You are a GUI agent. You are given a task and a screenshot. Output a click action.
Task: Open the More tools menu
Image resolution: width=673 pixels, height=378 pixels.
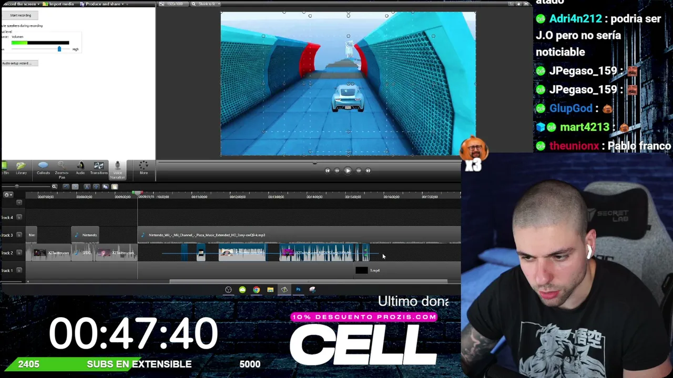pos(144,169)
